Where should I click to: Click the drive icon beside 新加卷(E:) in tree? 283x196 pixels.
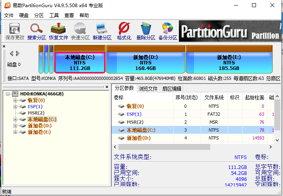23,132
